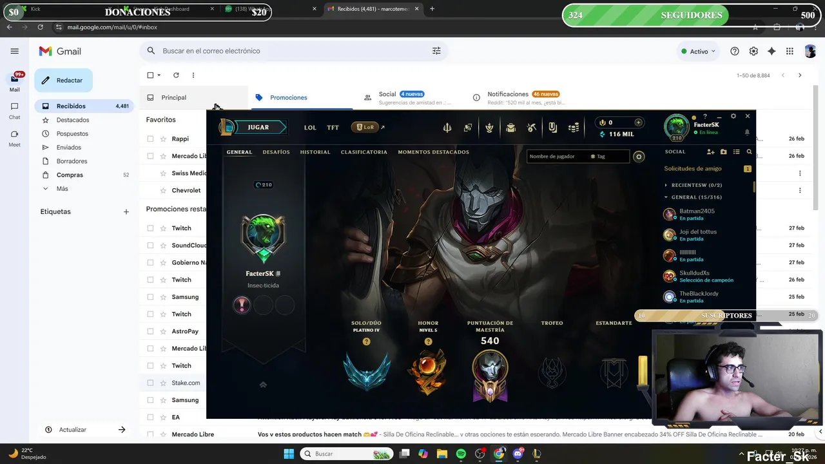Viewport: 825px width, 464px height.
Task: Go to the next page of emails
Action: tap(800, 75)
